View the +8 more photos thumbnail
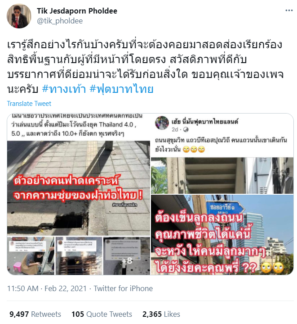The image size is (297, 324). 127,256
